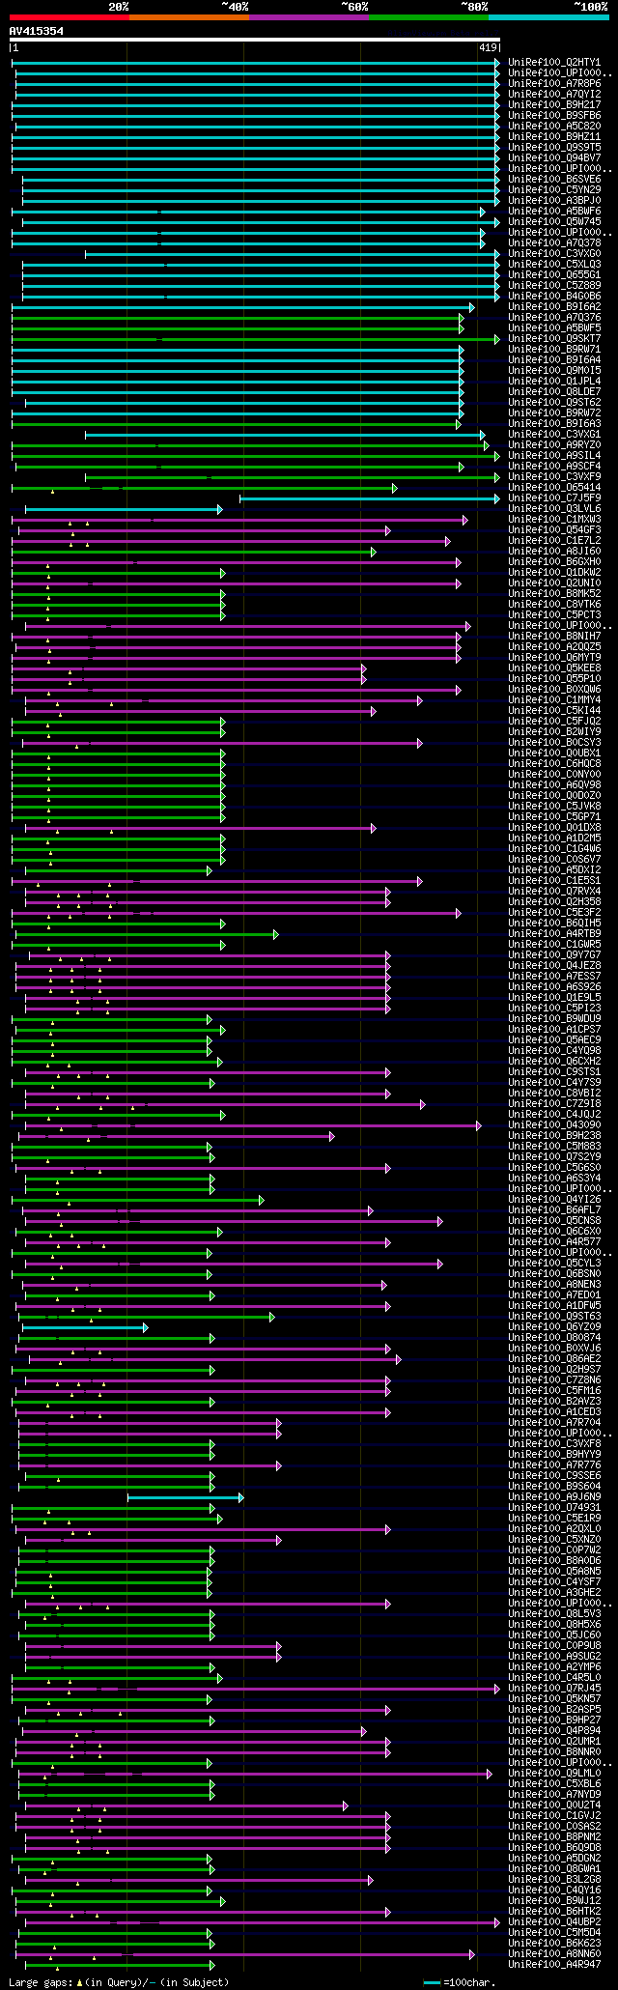Viewport: 618px width, 1990px height.
Task: Click the red 20% identity legend segment
Action: pos(70,16)
